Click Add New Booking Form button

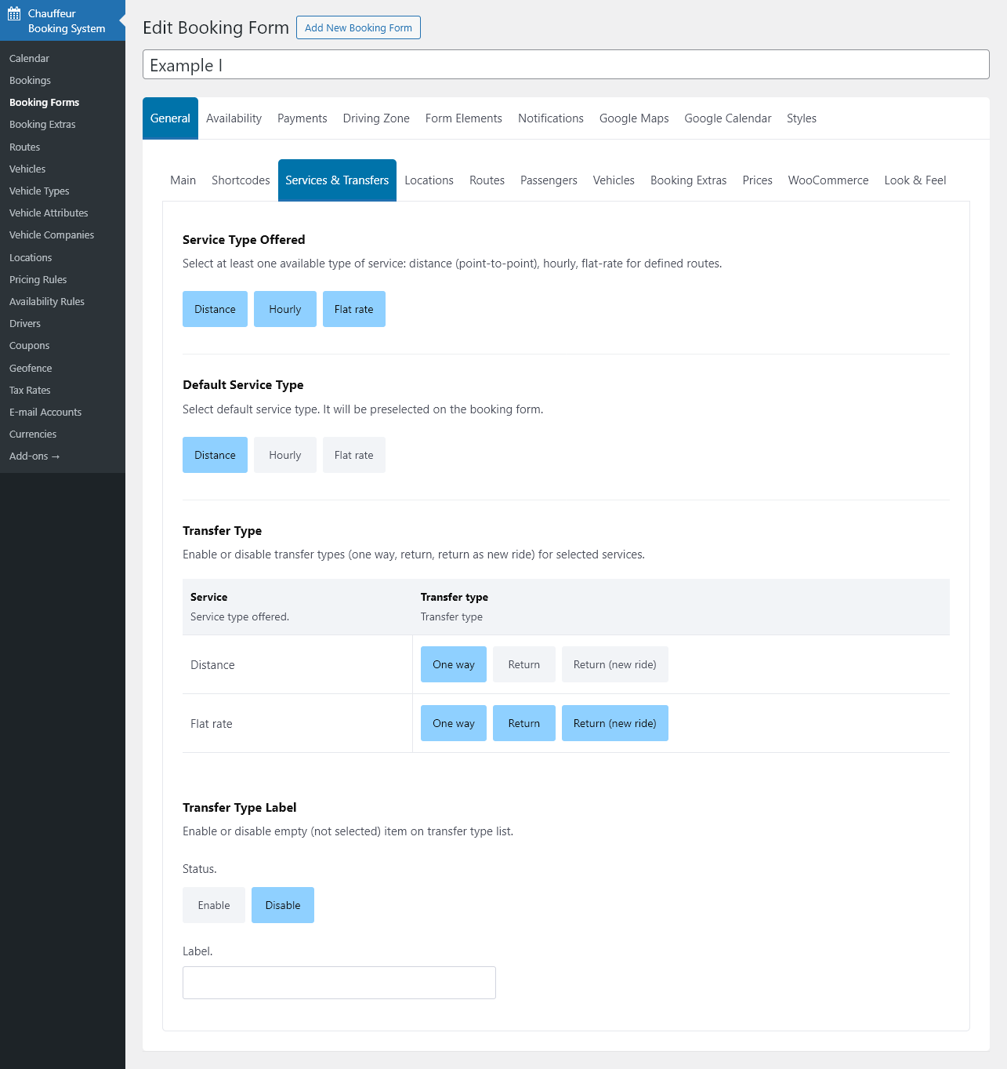pos(358,27)
